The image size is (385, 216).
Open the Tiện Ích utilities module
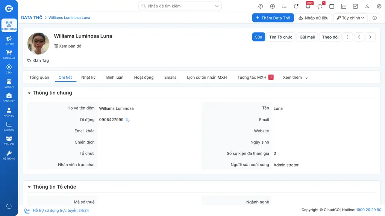9,141
